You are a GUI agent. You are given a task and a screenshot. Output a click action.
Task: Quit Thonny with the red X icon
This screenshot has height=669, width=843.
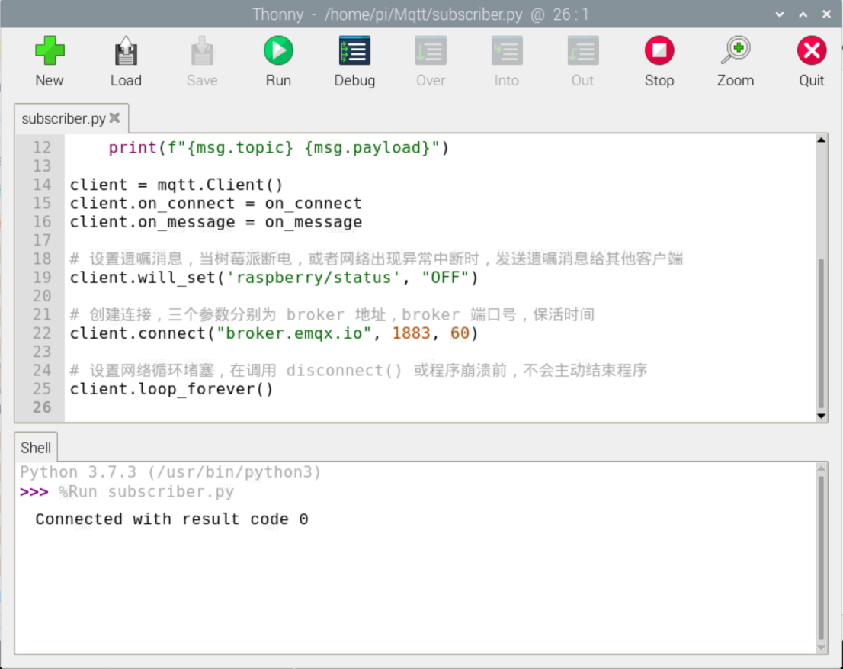(811, 61)
